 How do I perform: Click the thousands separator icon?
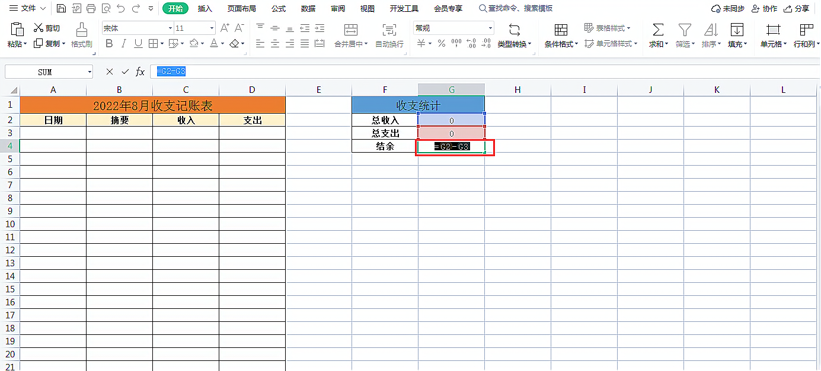pos(456,43)
